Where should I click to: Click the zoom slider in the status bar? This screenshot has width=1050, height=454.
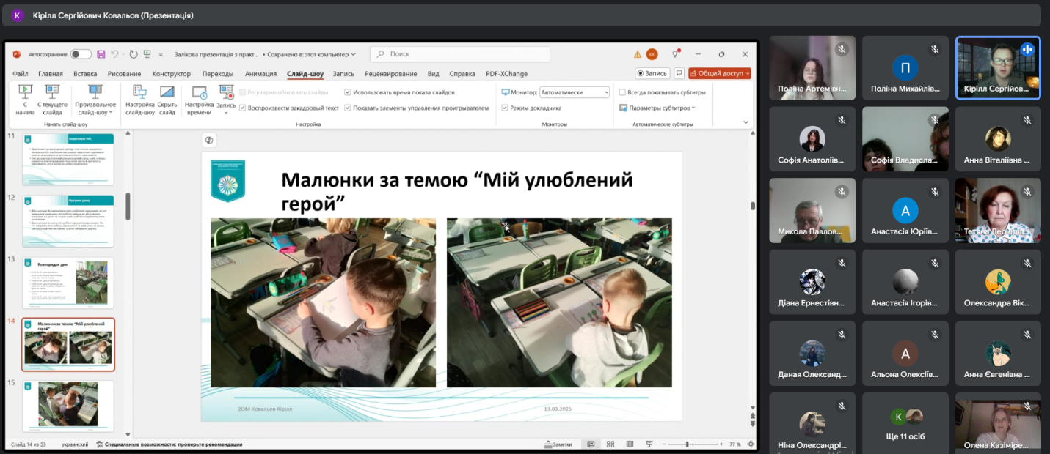click(688, 444)
